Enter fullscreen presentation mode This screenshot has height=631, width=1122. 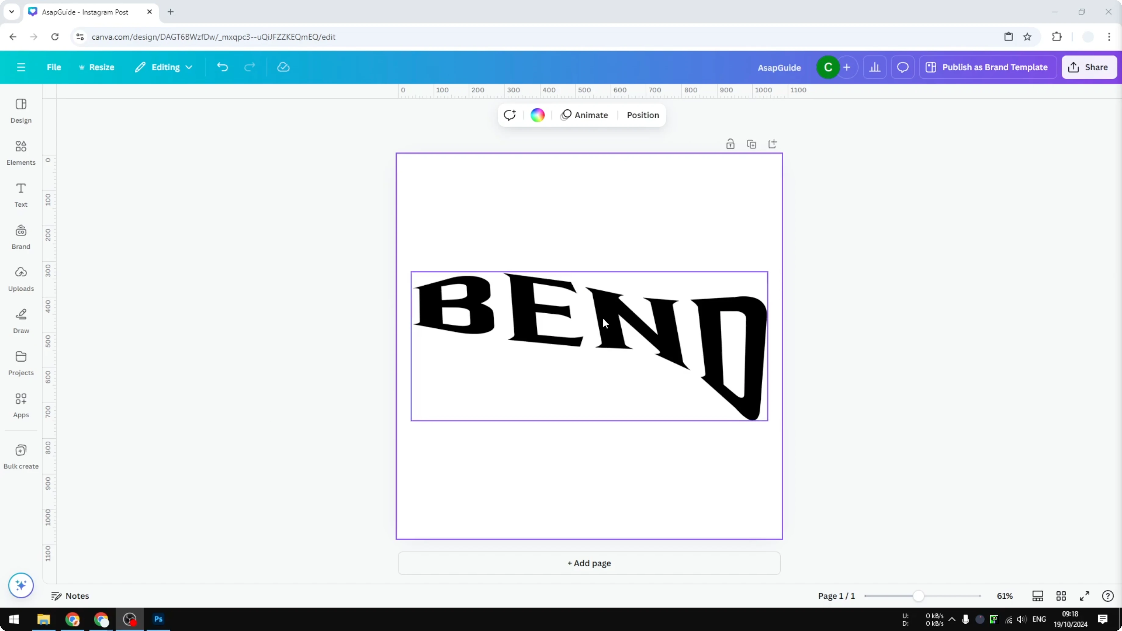(x=1084, y=596)
